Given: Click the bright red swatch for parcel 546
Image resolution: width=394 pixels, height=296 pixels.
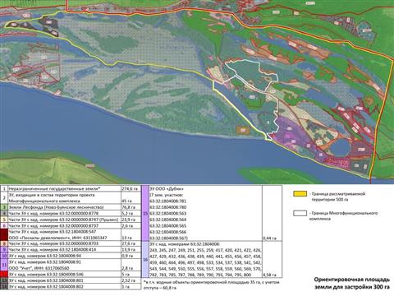Looking at the screenshot, I should (4, 275).
